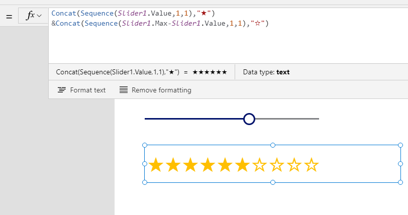Click the Remove formatting button
The height and width of the screenshot is (215, 408).
pyautogui.click(x=155, y=90)
